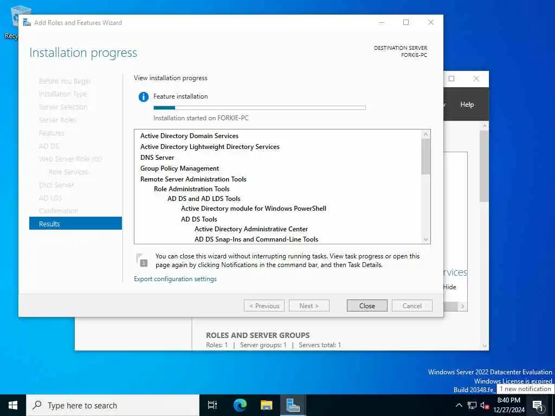
Task: Select Active Directory Domain Services row
Action: [x=189, y=136]
